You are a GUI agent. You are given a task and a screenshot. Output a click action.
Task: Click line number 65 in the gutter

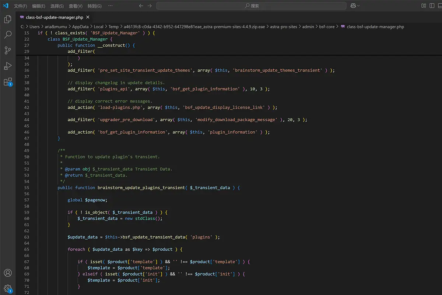27,249
